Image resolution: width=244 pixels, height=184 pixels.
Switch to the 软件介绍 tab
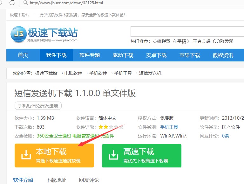[x=23, y=180]
